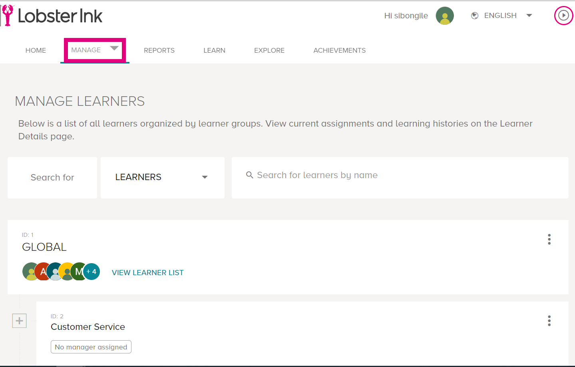This screenshot has height=367, width=575.
Task: Navigate to the EXPLORE tab
Action: point(269,50)
